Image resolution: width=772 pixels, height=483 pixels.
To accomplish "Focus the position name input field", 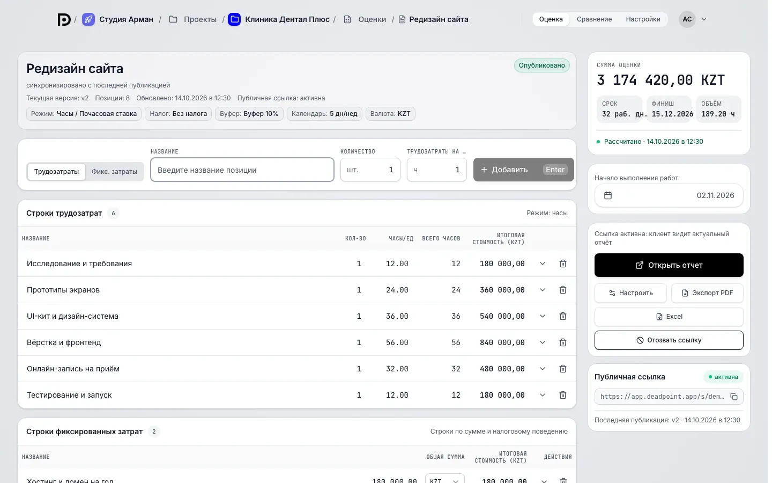I will tap(242, 170).
